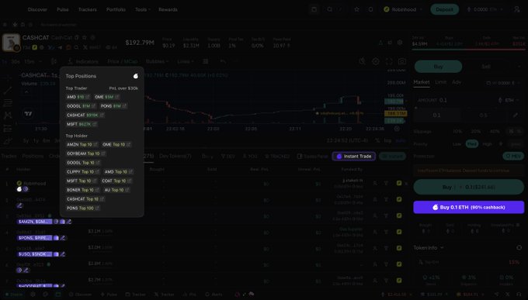Open ETH currency dropdown in amount field

(509, 100)
